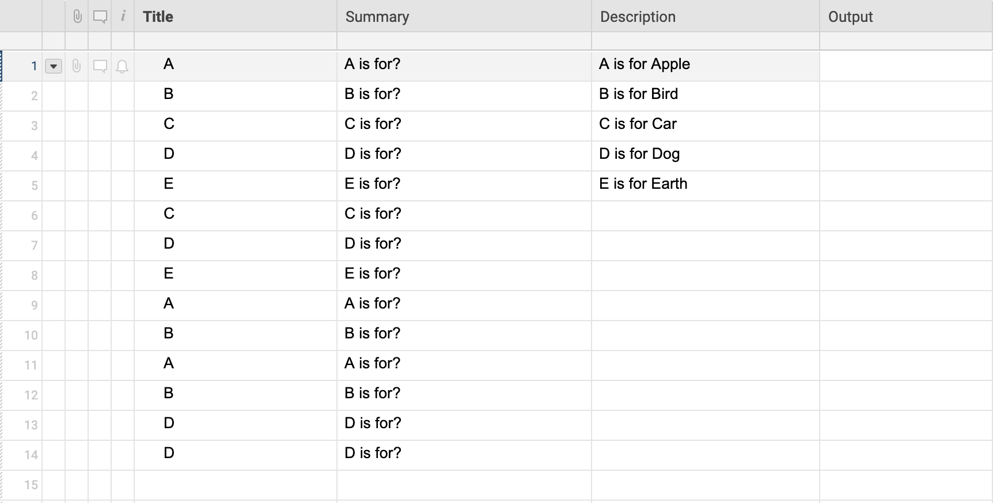Select row number 15
The image size is (993, 503).
pos(31,485)
